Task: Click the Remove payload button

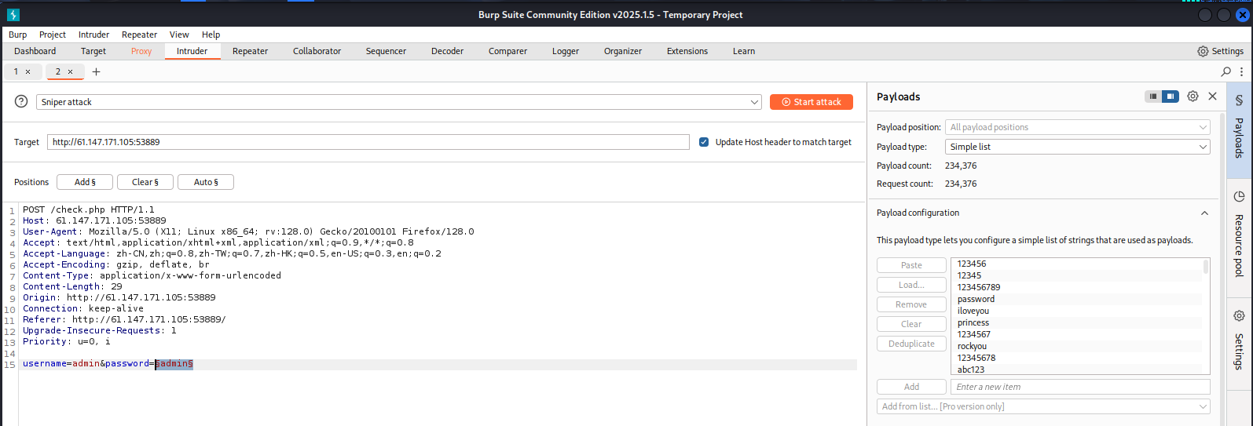Action: pos(911,304)
